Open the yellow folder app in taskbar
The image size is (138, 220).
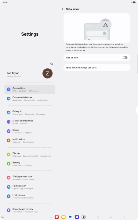click(64, 217)
